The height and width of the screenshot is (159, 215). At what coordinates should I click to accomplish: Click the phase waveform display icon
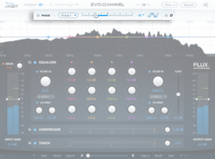(x=153, y=15)
